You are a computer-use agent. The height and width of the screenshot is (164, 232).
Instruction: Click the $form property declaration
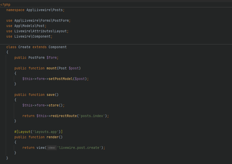[52, 58]
